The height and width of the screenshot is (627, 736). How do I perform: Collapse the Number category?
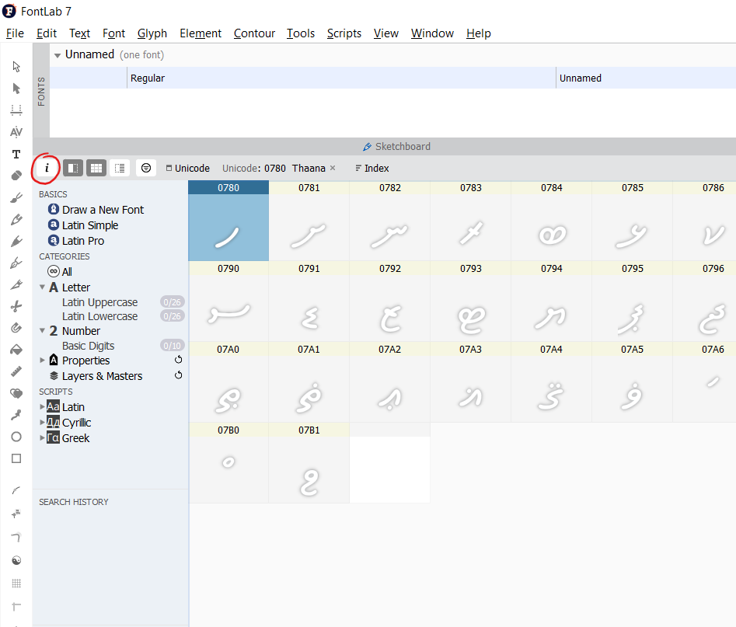pyautogui.click(x=42, y=330)
